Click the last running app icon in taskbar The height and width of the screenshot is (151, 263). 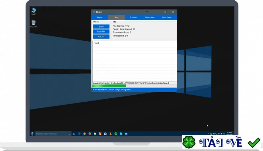coord(126,134)
